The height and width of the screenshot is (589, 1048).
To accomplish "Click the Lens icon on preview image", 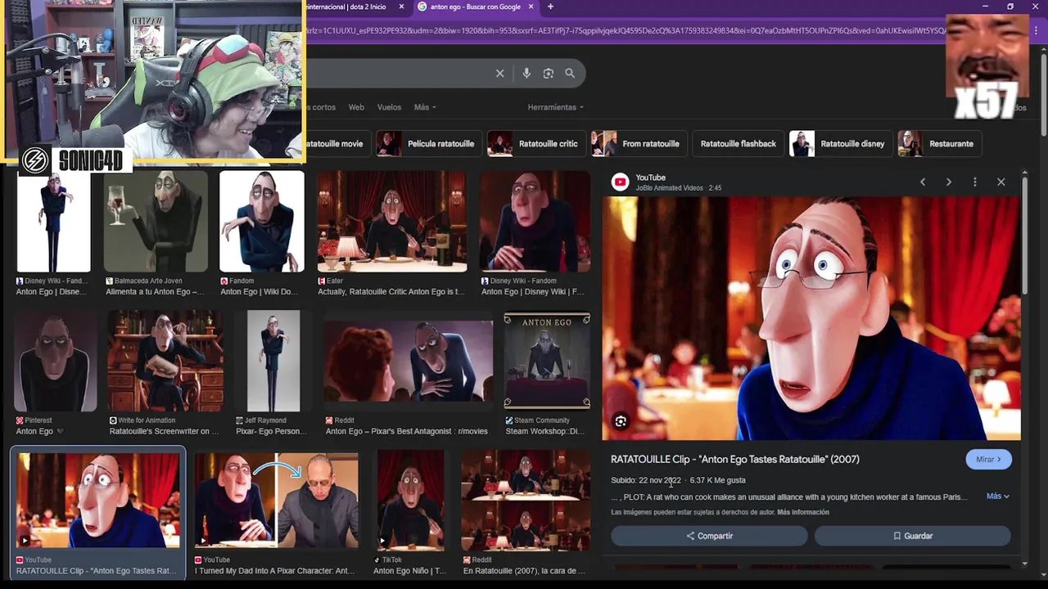I will pos(621,421).
